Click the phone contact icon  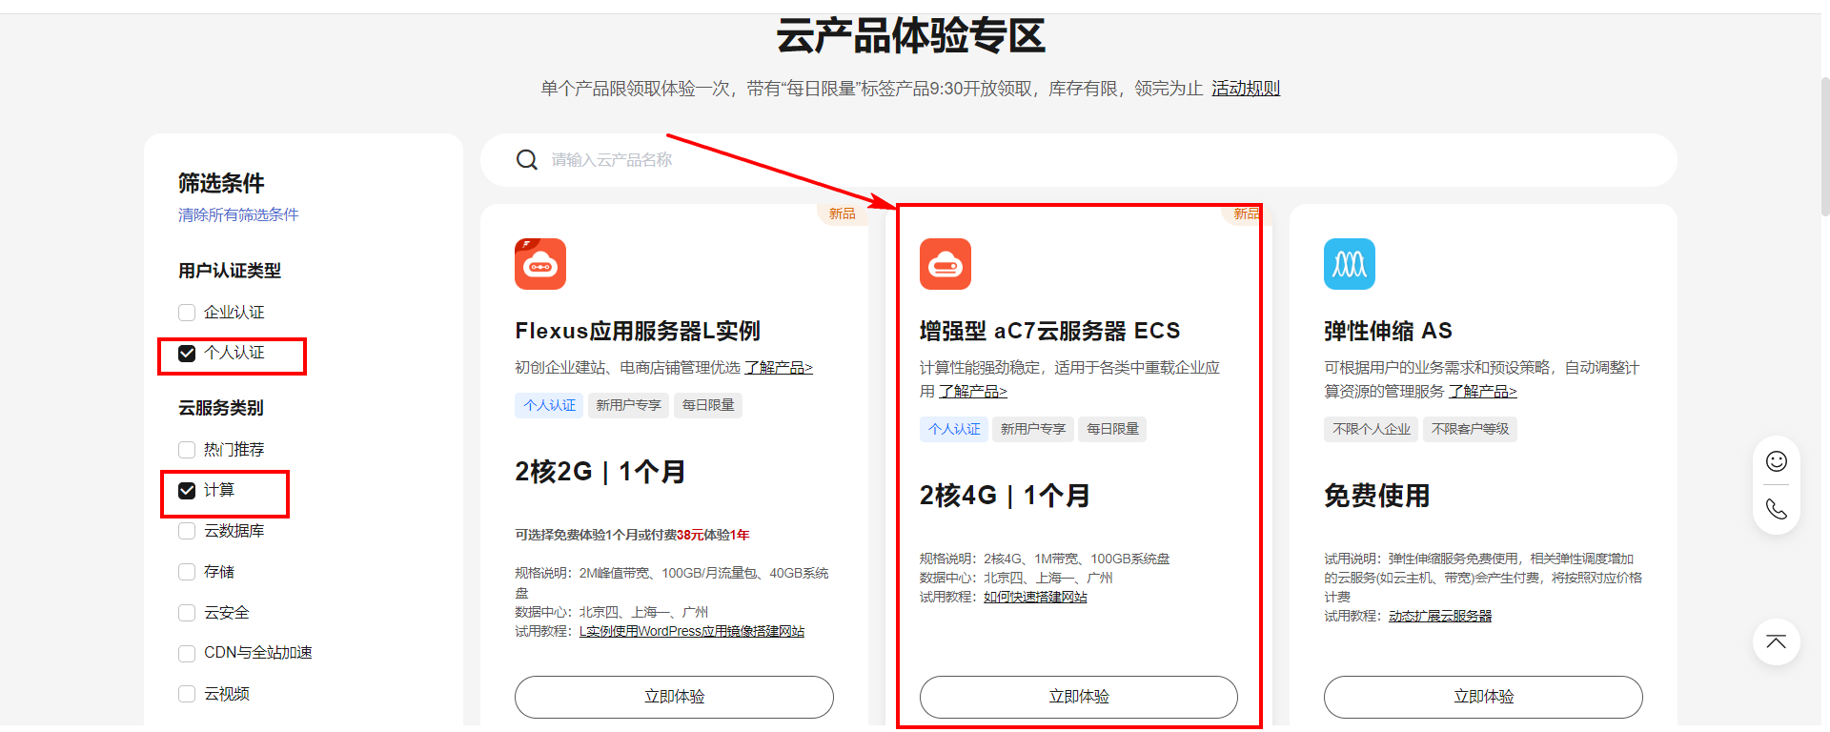[1776, 509]
